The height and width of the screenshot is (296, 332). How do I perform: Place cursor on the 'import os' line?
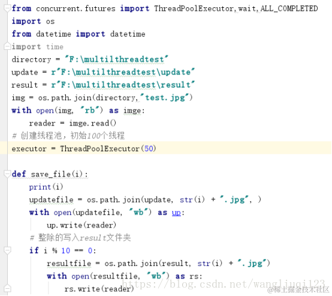click(x=33, y=22)
